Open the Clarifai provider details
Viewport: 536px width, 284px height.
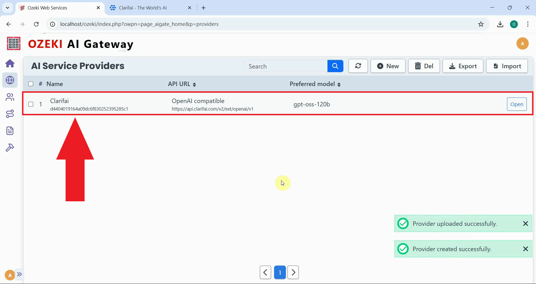tap(516, 104)
